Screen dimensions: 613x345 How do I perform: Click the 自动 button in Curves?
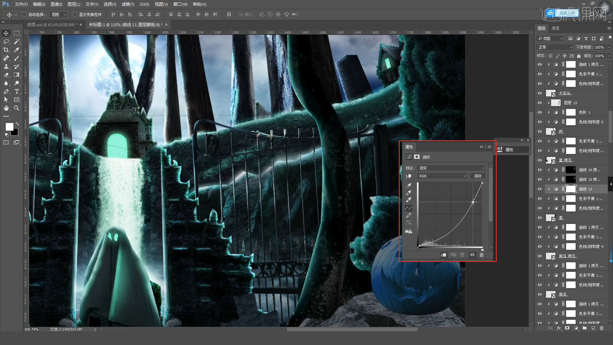pyautogui.click(x=478, y=176)
